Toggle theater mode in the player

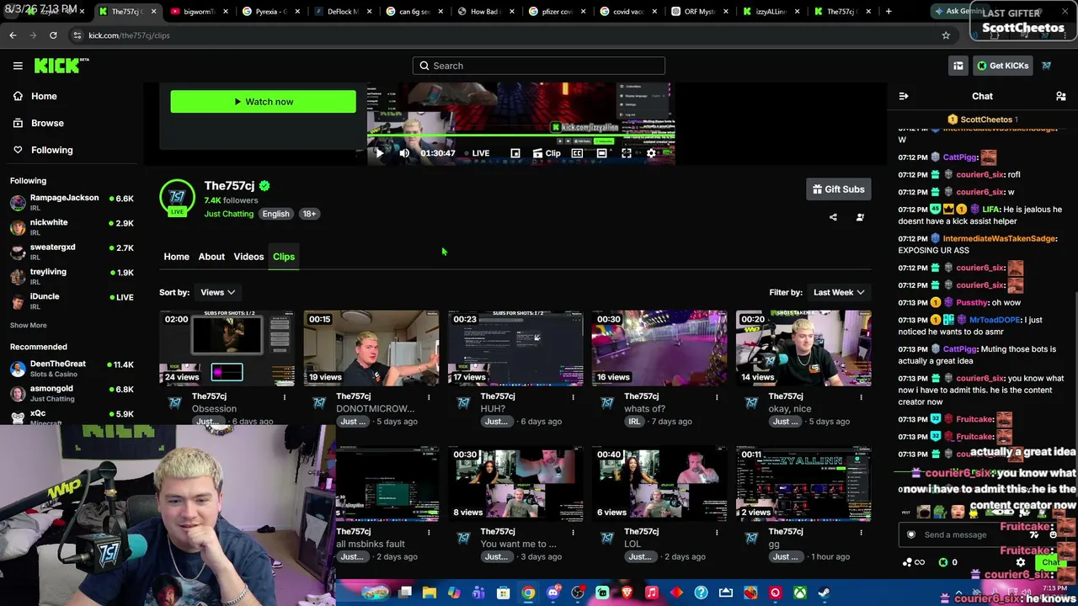pyautogui.click(x=601, y=153)
